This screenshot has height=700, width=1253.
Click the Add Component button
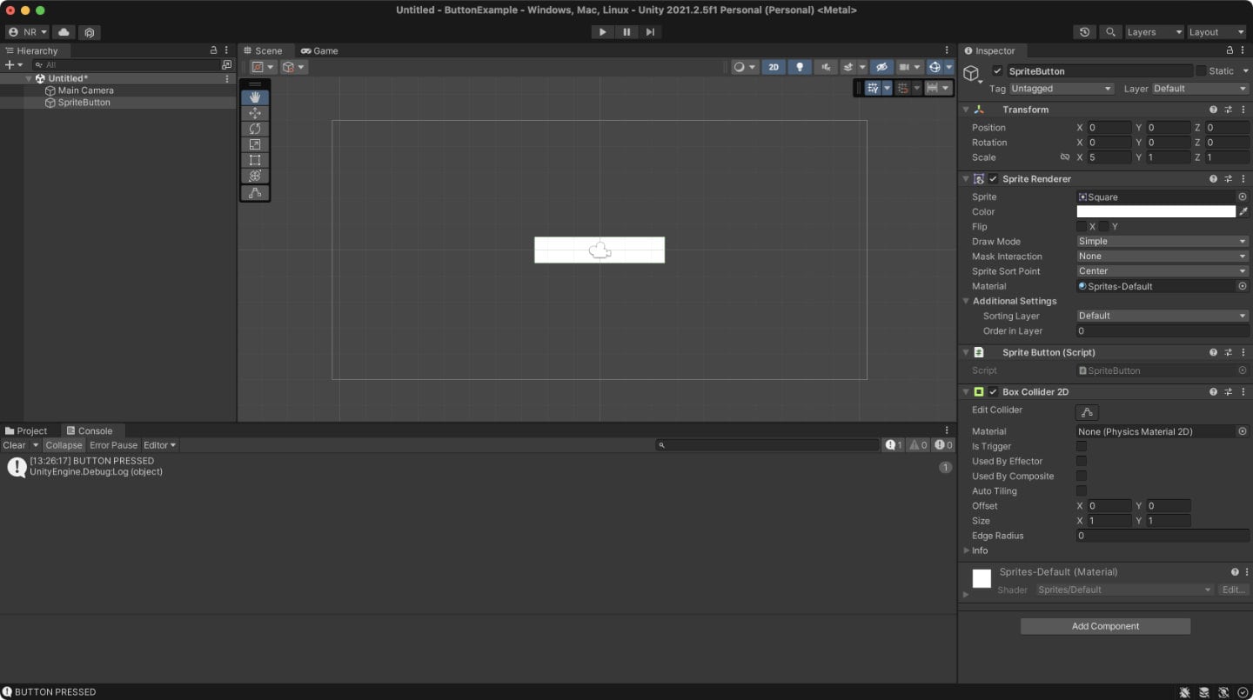[1105, 626]
